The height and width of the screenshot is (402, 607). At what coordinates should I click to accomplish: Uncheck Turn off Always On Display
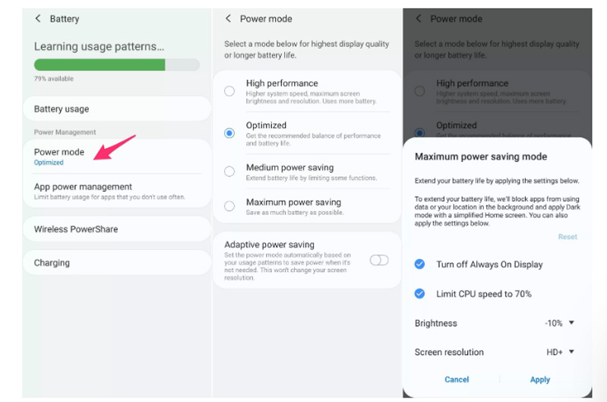click(x=419, y=264)
